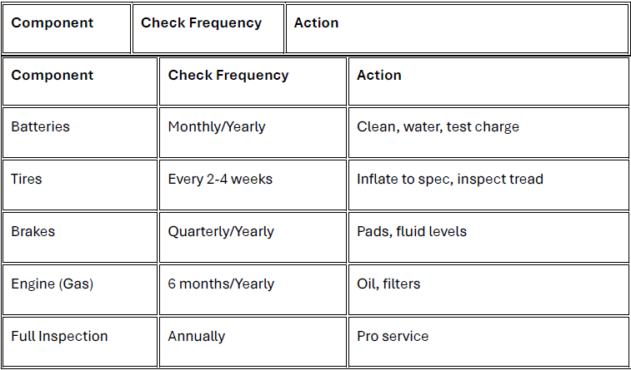The image size is (631, 370).
Task: Click the top row Action header cell
Action: (457, 28)
